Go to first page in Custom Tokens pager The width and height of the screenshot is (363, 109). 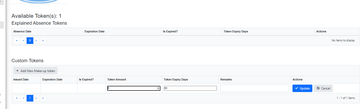[17, 98]
